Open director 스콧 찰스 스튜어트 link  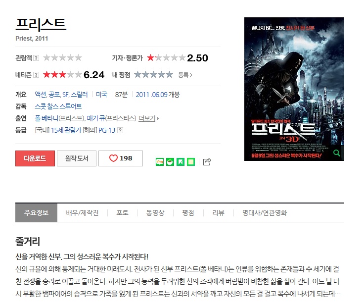click(58, 106)
